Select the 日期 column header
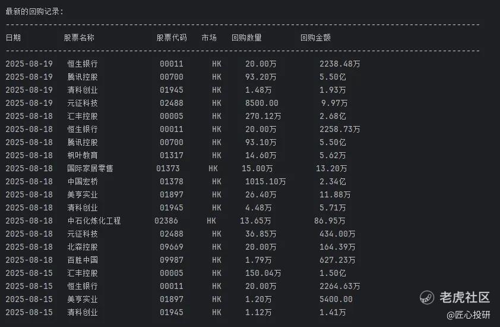The image size is (500, 327). click(13, 37)
